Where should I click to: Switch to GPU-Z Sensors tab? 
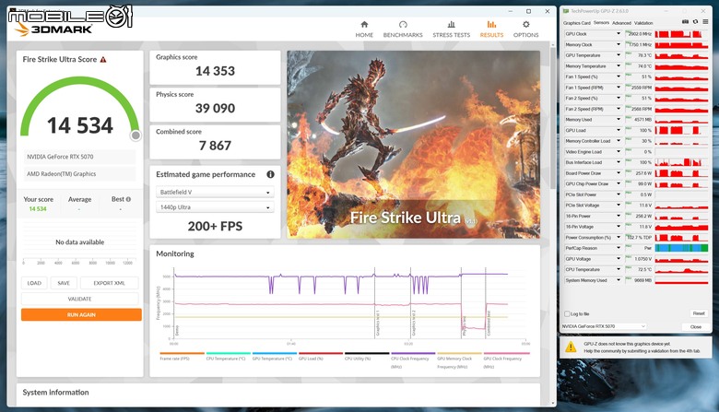[601, 22]
